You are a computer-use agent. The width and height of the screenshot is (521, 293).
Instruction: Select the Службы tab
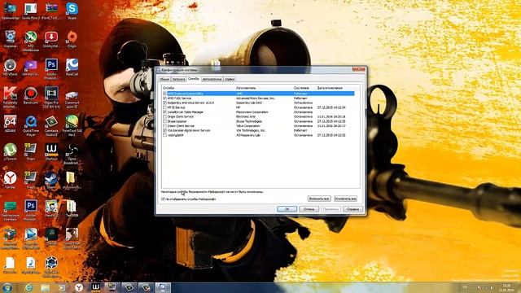(x=194, y=79)
